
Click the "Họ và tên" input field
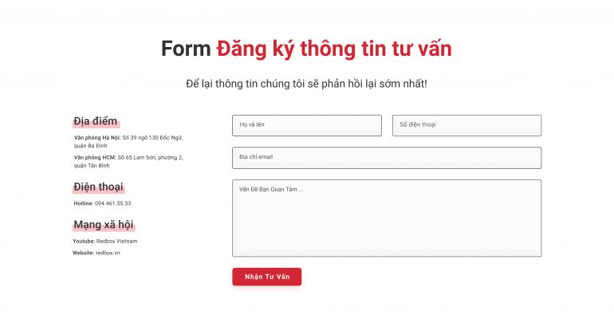click(307, 125)
